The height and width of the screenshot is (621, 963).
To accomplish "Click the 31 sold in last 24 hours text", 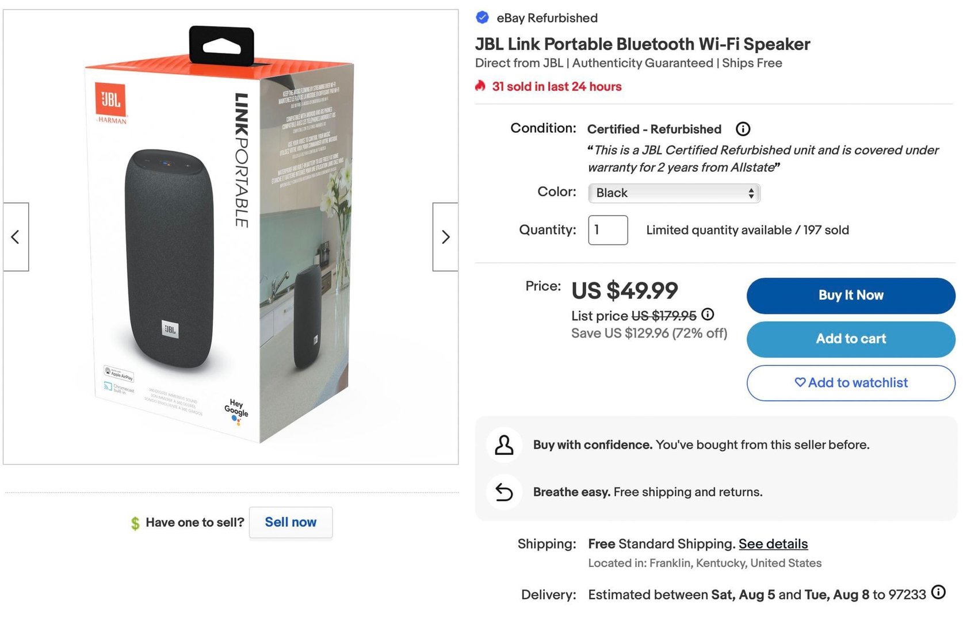I will [556, 87].
